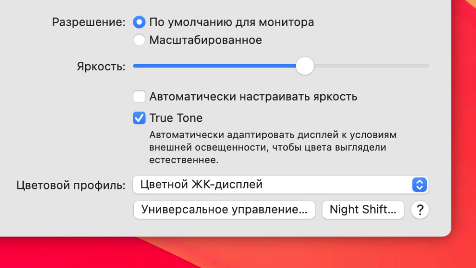Uncheck the True Tone checkbox
The width and height of the screenshot is (476, 268).
tap(139, 118)
